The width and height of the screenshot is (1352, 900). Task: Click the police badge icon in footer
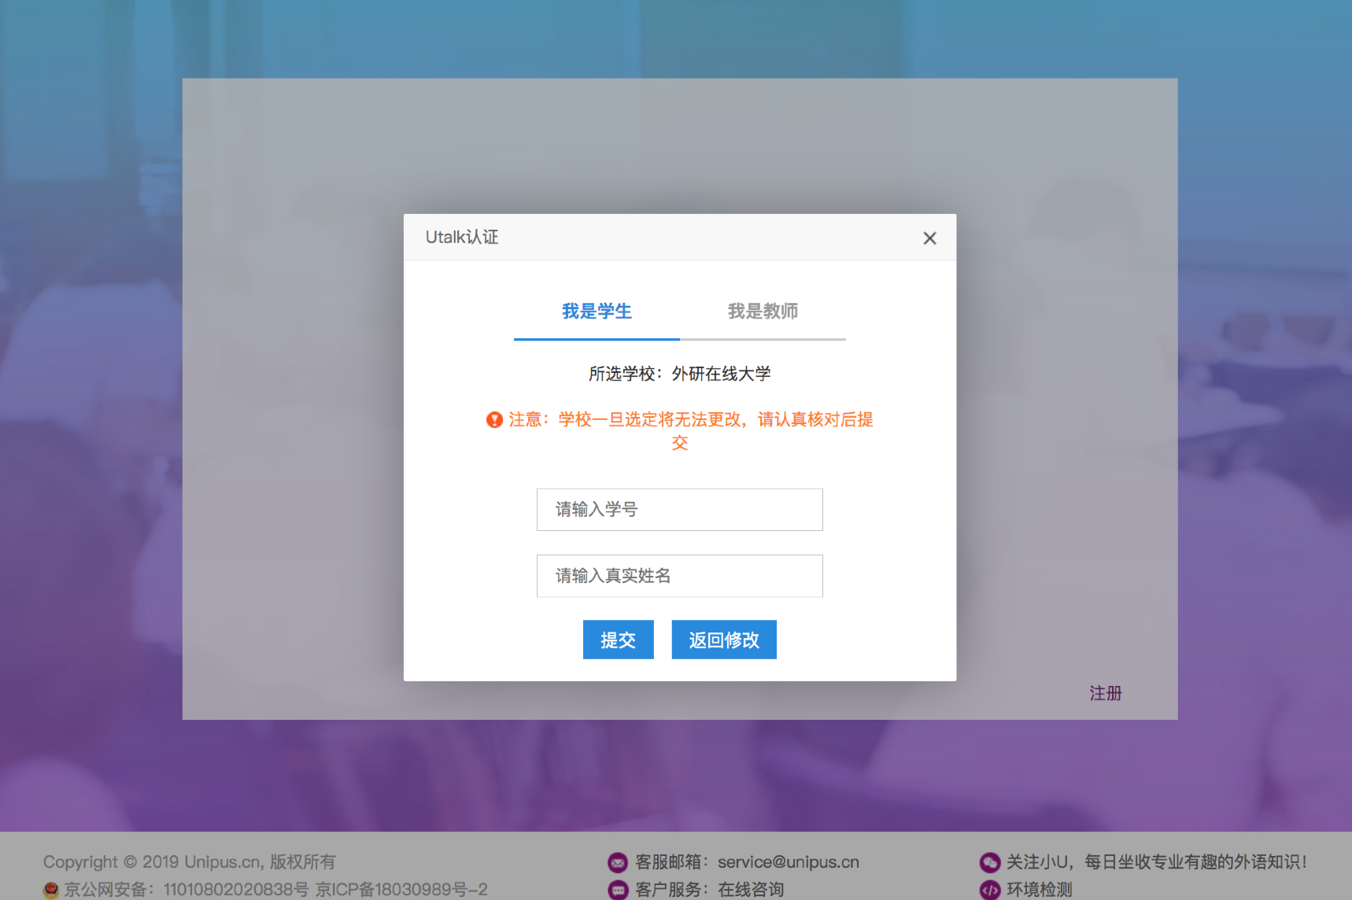51,890
